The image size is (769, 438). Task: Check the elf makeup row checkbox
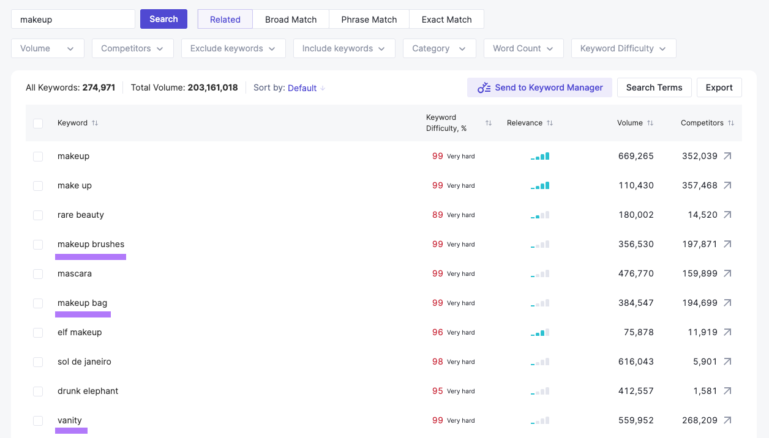coord(38,333)
